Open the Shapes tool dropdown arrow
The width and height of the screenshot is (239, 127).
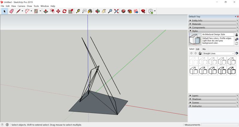coord(40,11)
